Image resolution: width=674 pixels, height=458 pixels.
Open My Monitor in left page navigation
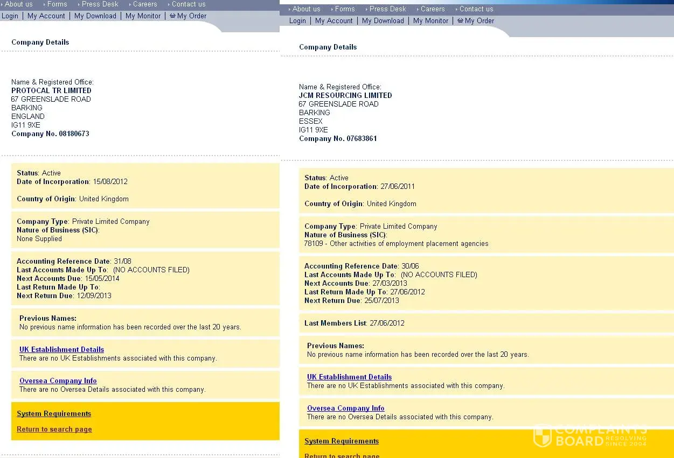(143, 16)
